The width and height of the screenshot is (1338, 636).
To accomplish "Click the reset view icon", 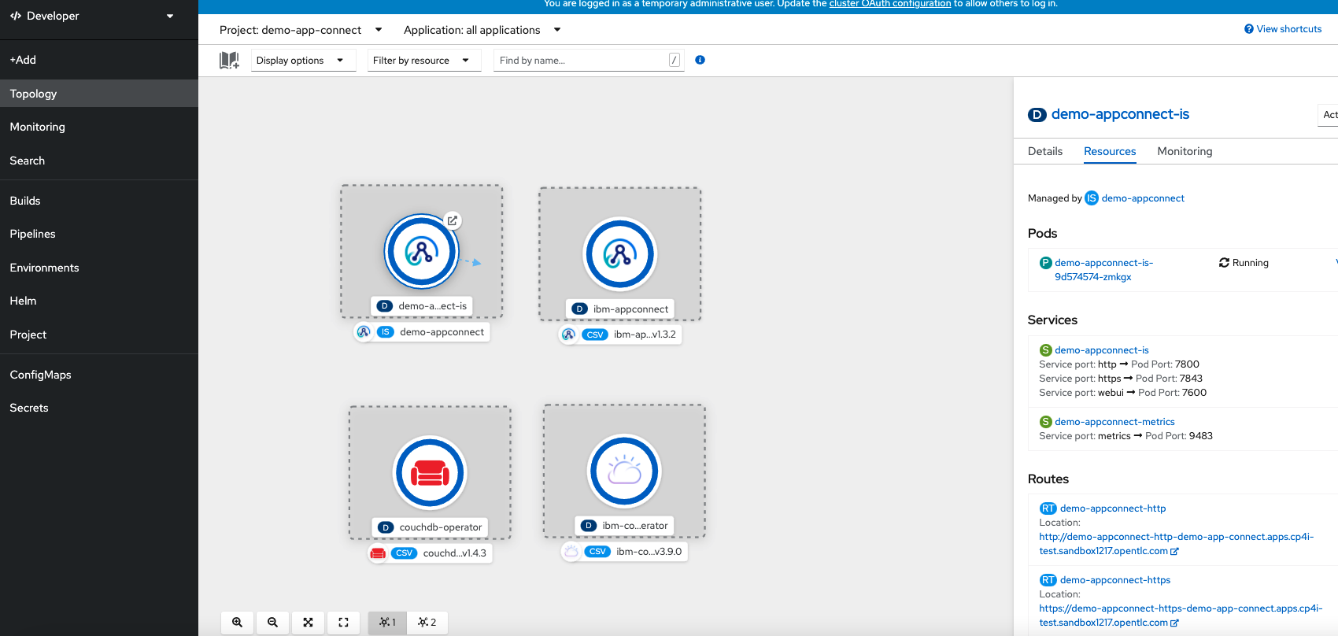I will coord(343,622).
